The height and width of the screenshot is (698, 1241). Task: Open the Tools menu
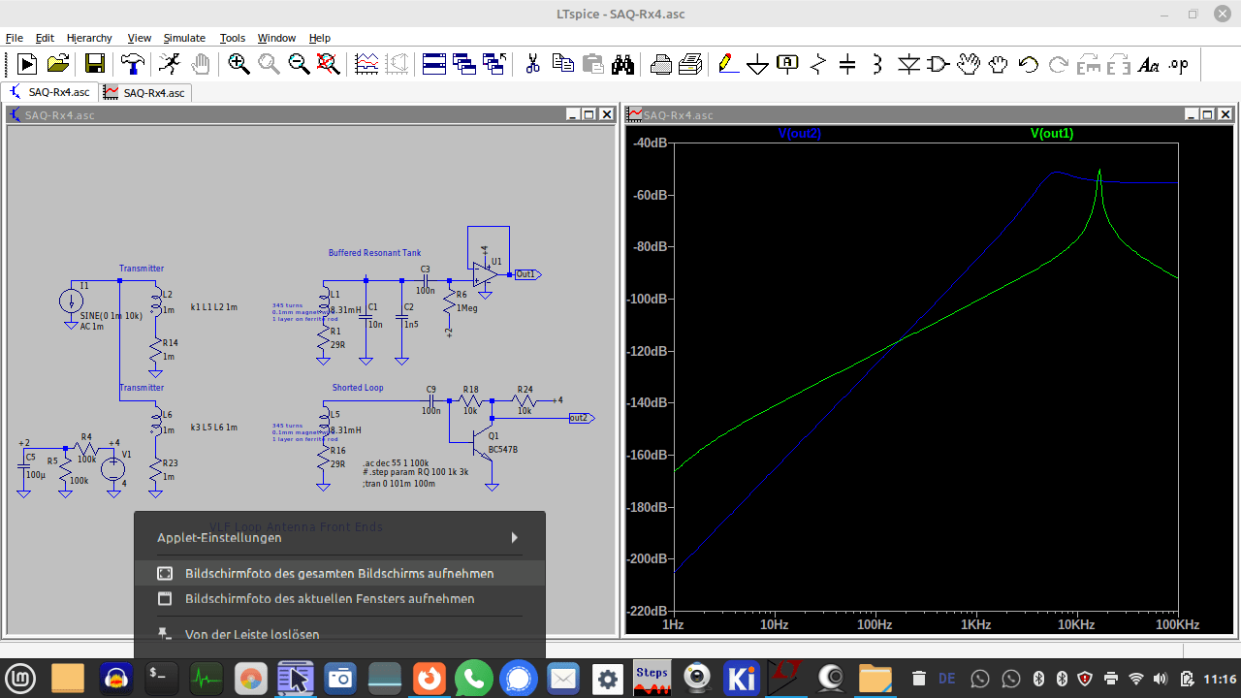[x=233, y=38]
